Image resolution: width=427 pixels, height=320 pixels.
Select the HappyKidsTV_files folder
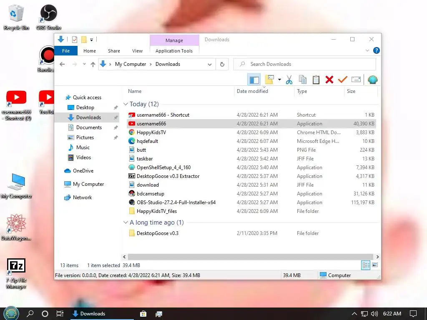pos(251,211)
